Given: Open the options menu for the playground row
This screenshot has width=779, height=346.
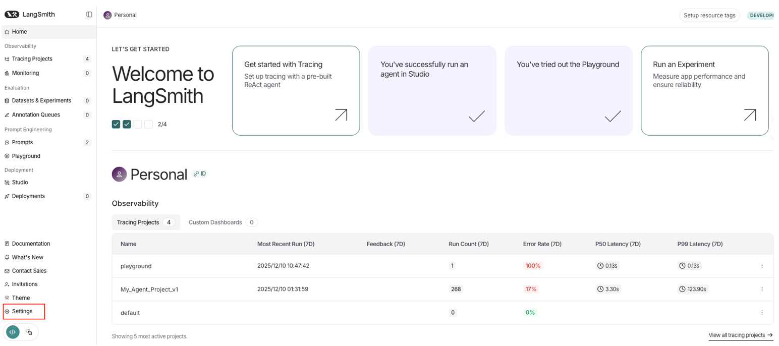Looking at the screenshot, I should point(762,266).
